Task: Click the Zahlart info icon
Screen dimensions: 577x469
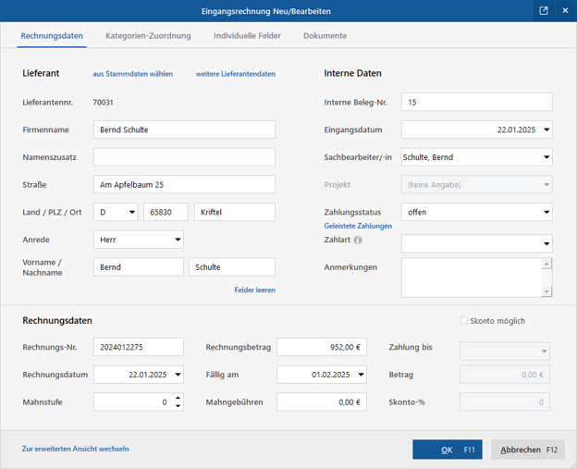Action: 358,241
